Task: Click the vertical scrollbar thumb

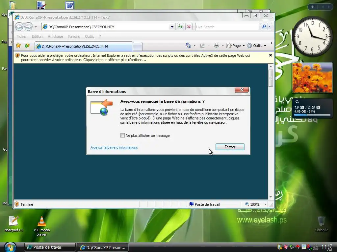Action: point(271,78)
